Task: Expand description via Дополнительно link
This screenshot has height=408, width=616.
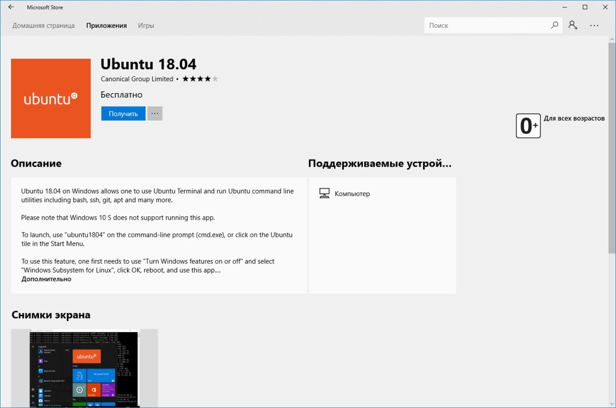Action: click(x=46, y=279)
